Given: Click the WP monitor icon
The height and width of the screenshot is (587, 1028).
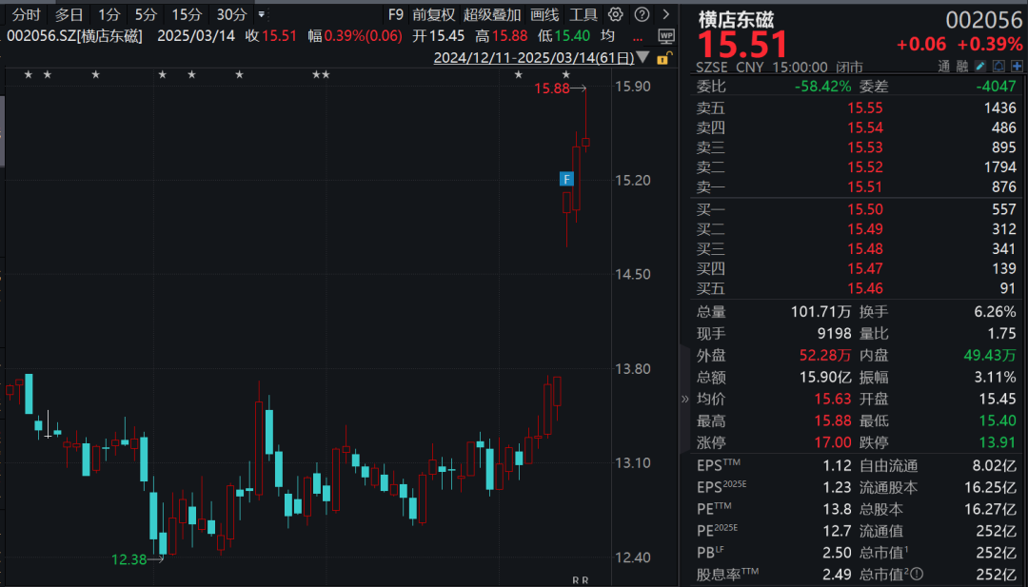Looking at the screenshot, I should click(666, 36).
